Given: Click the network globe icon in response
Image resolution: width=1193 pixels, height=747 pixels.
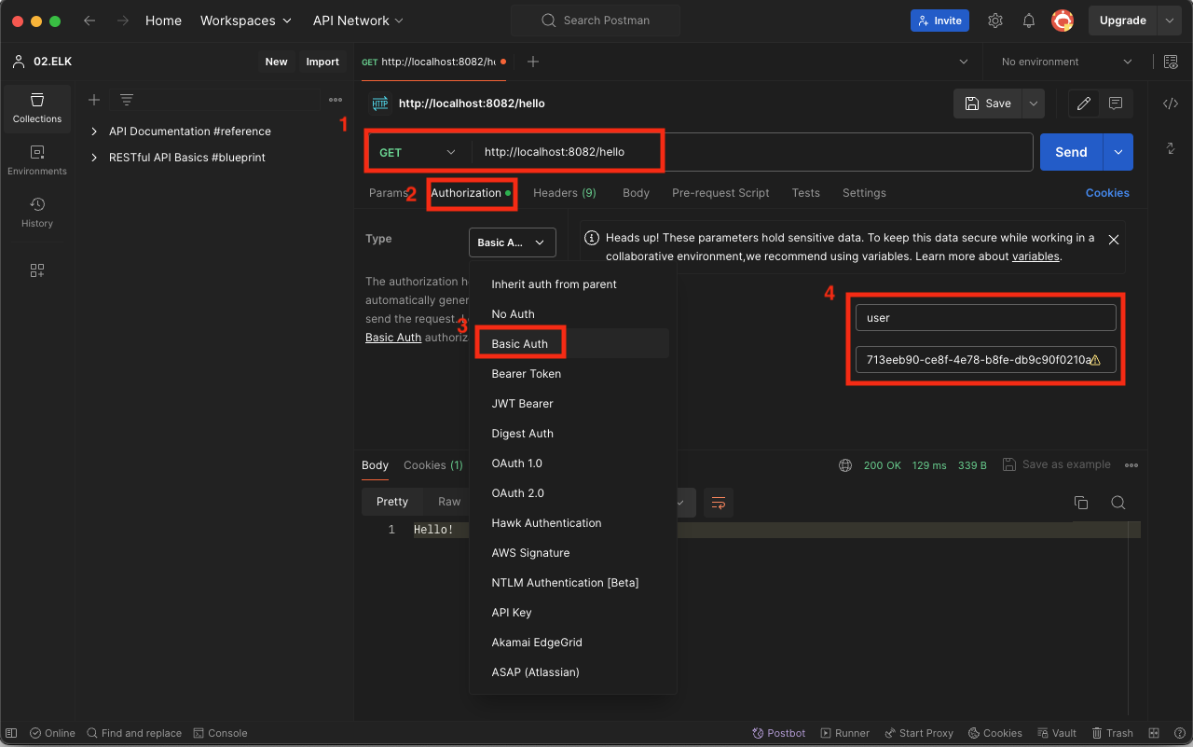Looking at the screenshot, I should click(845, 464).
